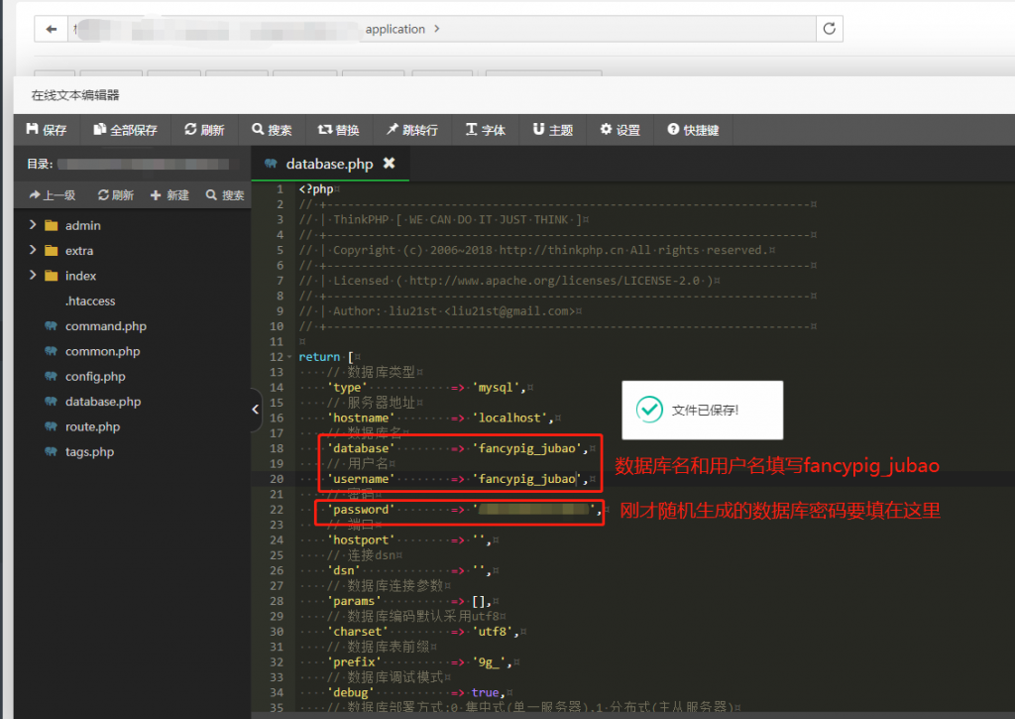Screen dimensions: 1015x719
Task: Click the application path segment
Action: coord(395,29)
